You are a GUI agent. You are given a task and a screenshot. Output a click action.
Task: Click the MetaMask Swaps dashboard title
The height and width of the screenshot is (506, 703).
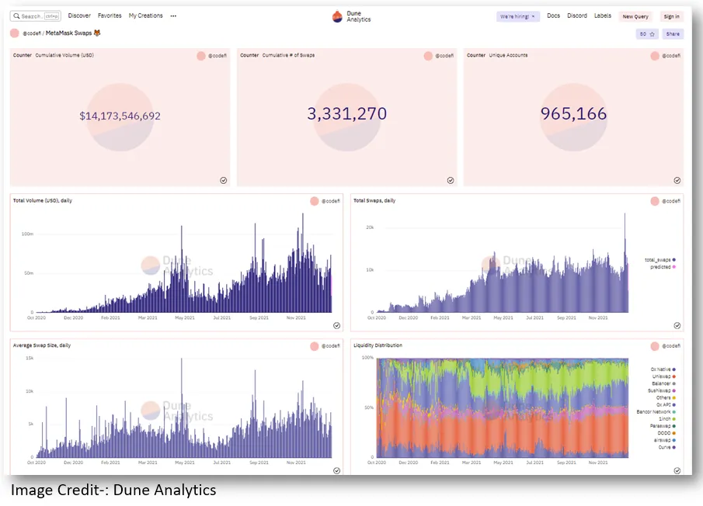pos(68,33)
